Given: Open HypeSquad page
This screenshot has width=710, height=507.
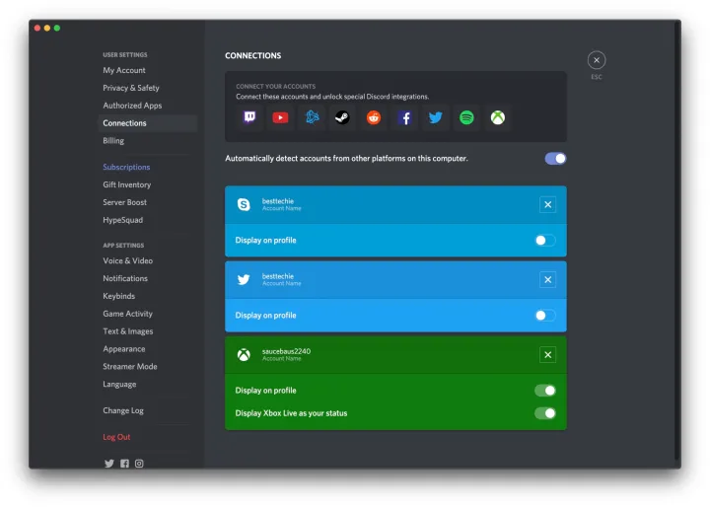Looking at the screenshot, I should (x=147, y=220).
